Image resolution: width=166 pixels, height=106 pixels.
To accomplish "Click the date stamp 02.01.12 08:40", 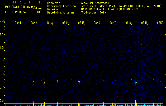I will click(x=16, y=12).
